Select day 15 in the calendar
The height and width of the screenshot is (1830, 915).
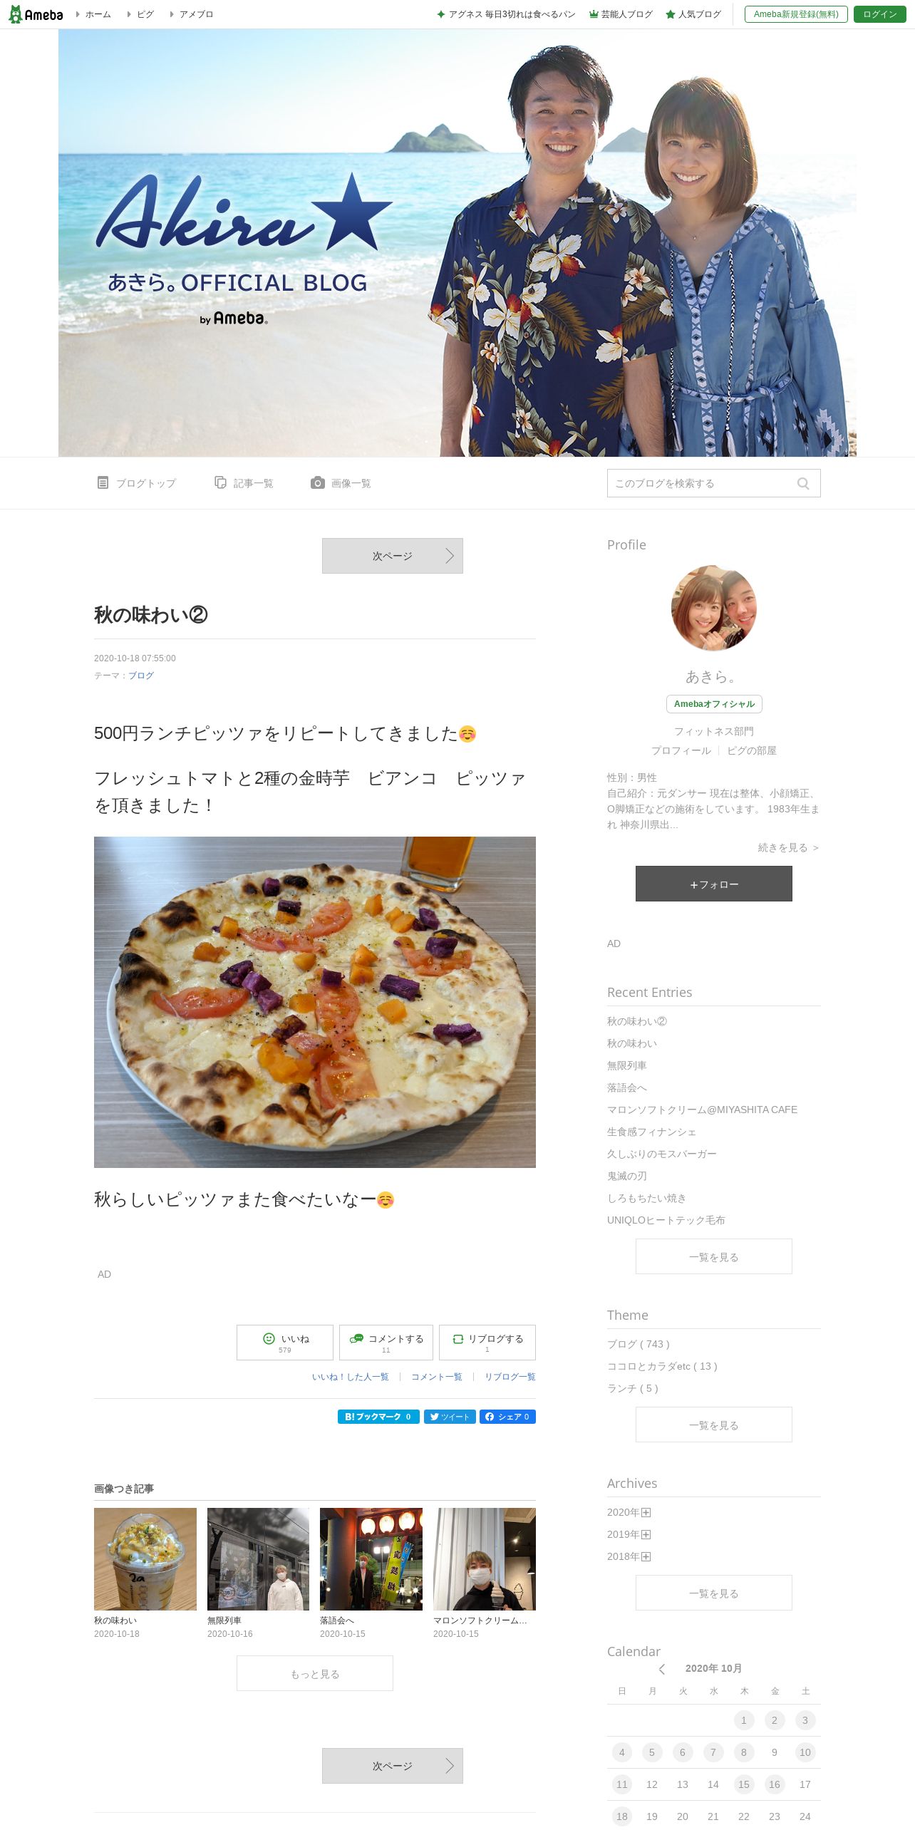pyautogui.click(x=744, y=1784)
